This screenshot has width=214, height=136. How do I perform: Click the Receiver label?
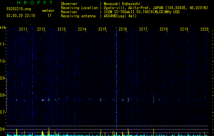pos(69,12)
